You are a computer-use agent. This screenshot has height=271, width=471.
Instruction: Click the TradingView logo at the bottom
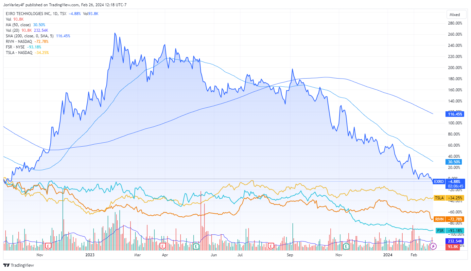[x=19, y=265]
